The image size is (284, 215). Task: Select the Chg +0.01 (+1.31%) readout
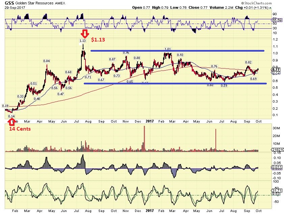(x=252, y=8)
